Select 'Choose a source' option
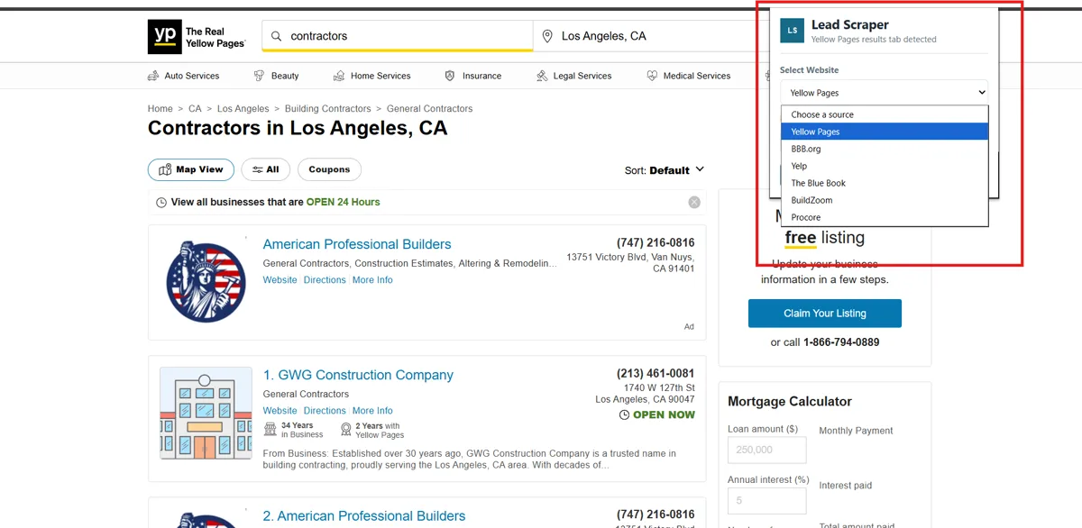The width and height of the screenshot is (1082, 528). pos(885,114)
